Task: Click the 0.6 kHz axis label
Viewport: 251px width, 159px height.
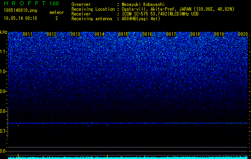Action: point(4,151)
